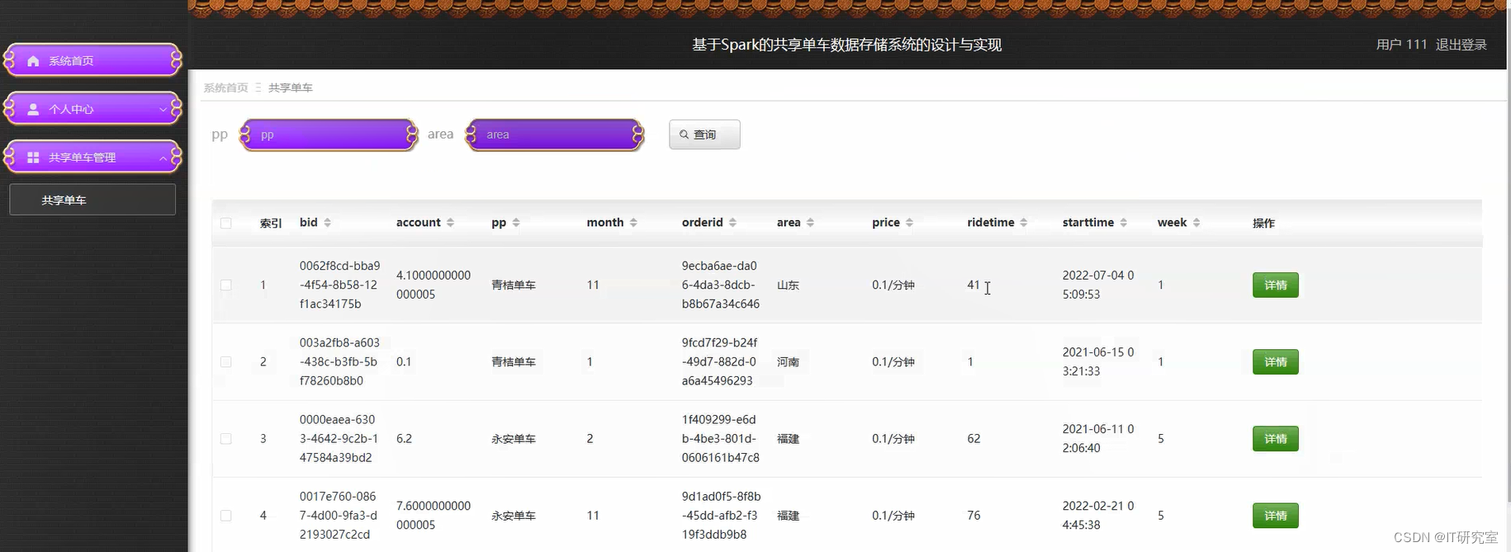1511x552 pixels.
Task: Sort table by area column arrows
Action: pyautogui.click(x=810, y=223)
